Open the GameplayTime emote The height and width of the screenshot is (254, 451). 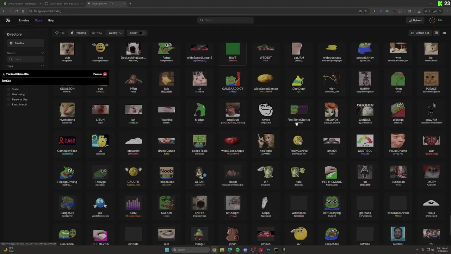coord(67,144)
